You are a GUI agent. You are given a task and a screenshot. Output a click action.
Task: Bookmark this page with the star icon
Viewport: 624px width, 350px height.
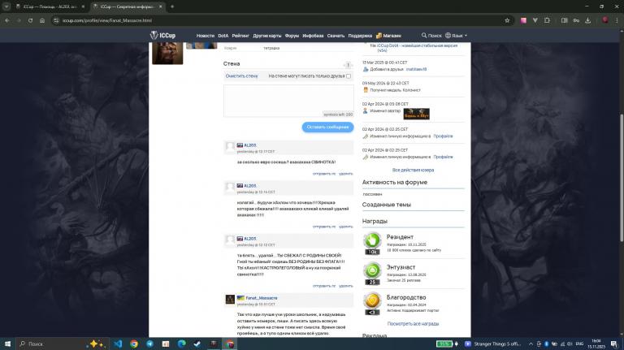point(507,20)
